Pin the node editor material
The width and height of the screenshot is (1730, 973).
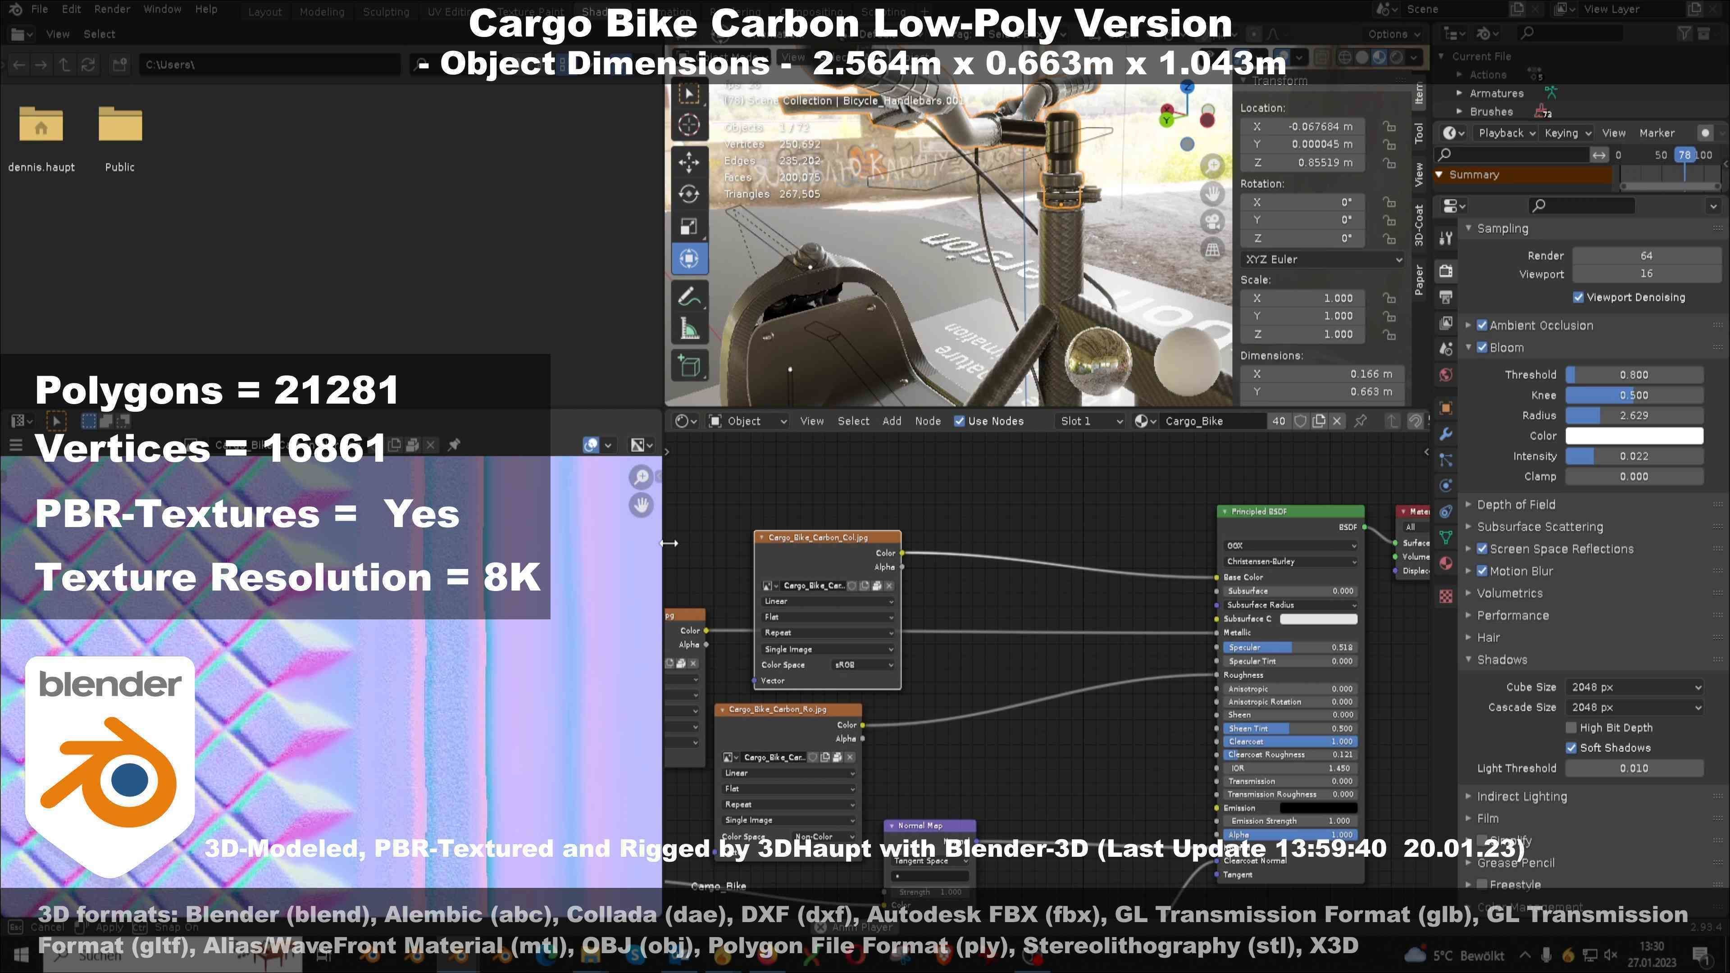point(1361,421)
